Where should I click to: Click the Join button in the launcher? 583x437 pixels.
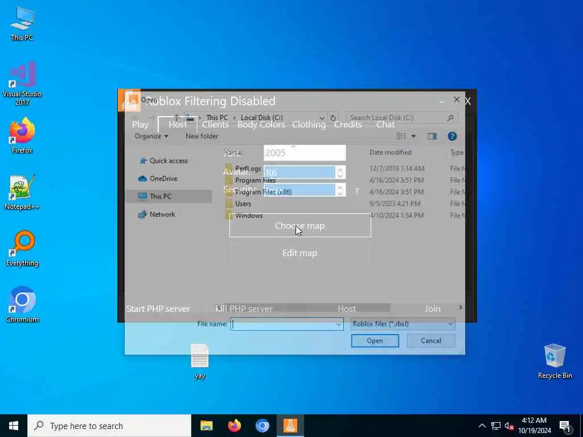click(x=433, y=309)
